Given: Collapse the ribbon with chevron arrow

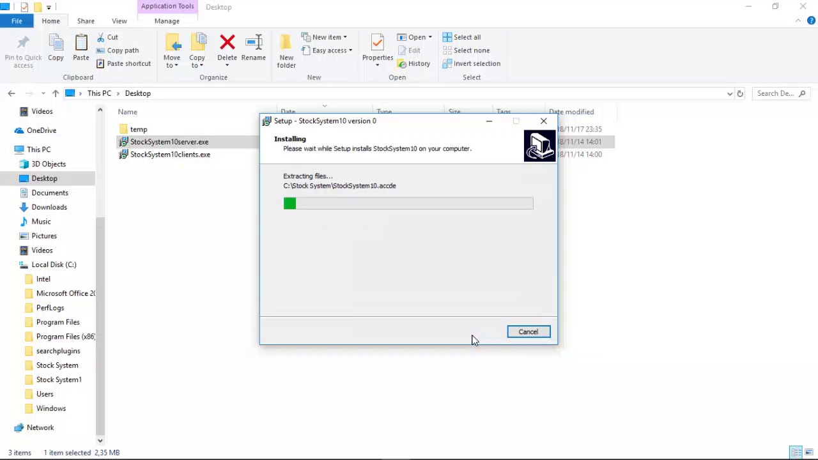Looking at the screenshot, I should coord(798,20).
